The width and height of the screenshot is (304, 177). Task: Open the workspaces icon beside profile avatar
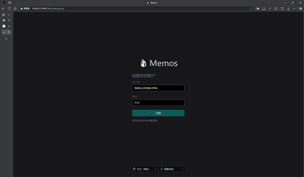tap(10, 3)
